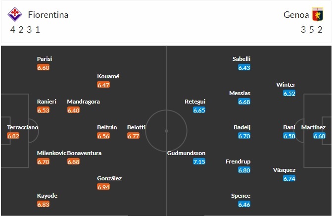
Task: Click the Fiorentina club crest icon
Action: tap(15, 15)
